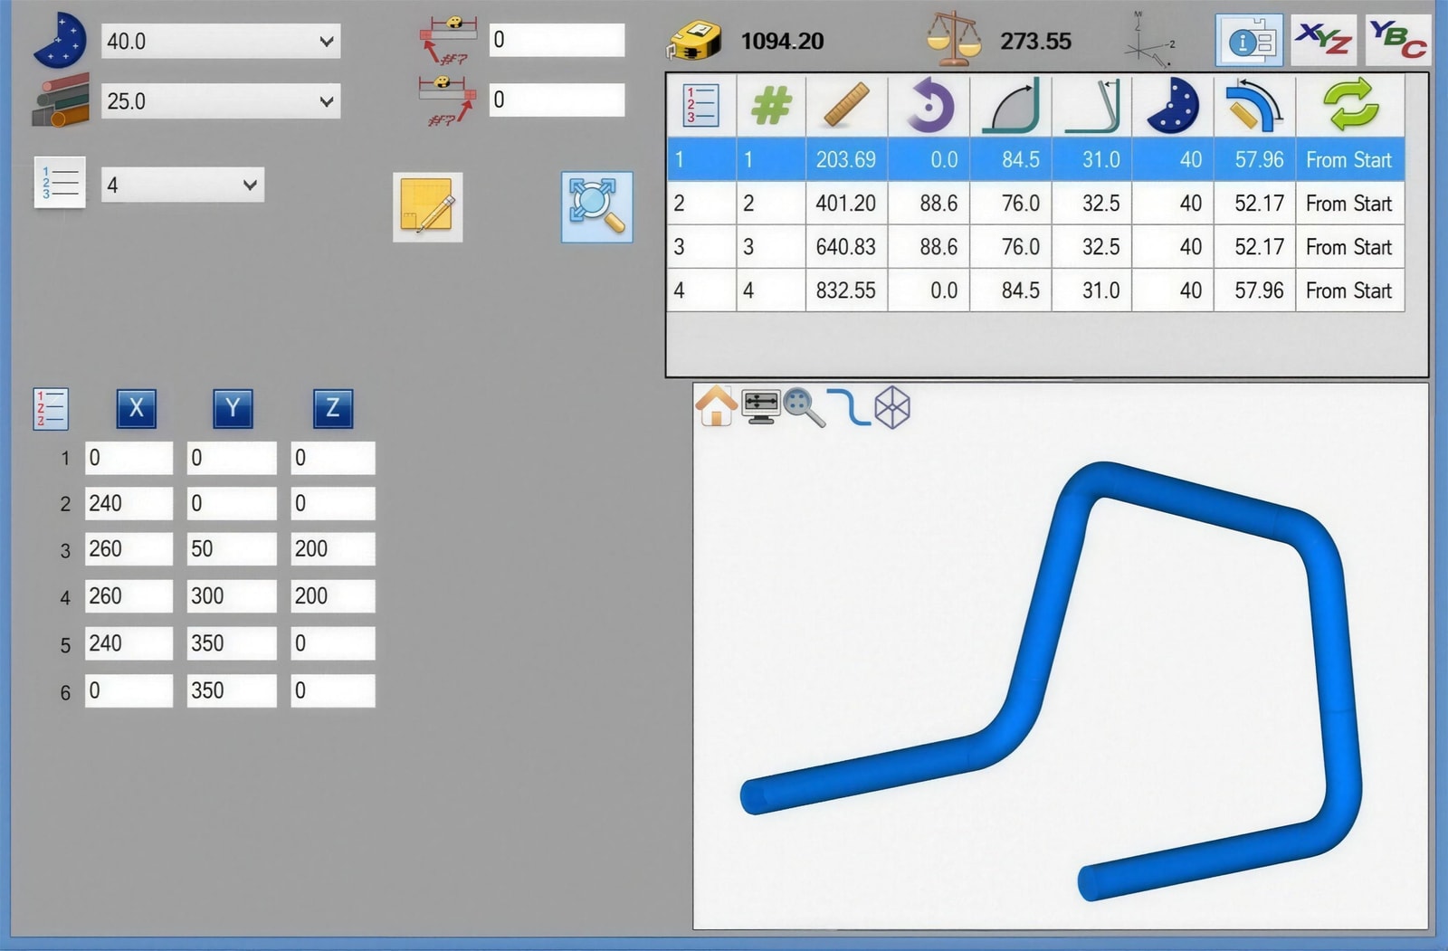This screenshot has height=951, width=1448.
Task: Click the tape measure total length icon
Action: pyautogui.click(x=694, y=41)
